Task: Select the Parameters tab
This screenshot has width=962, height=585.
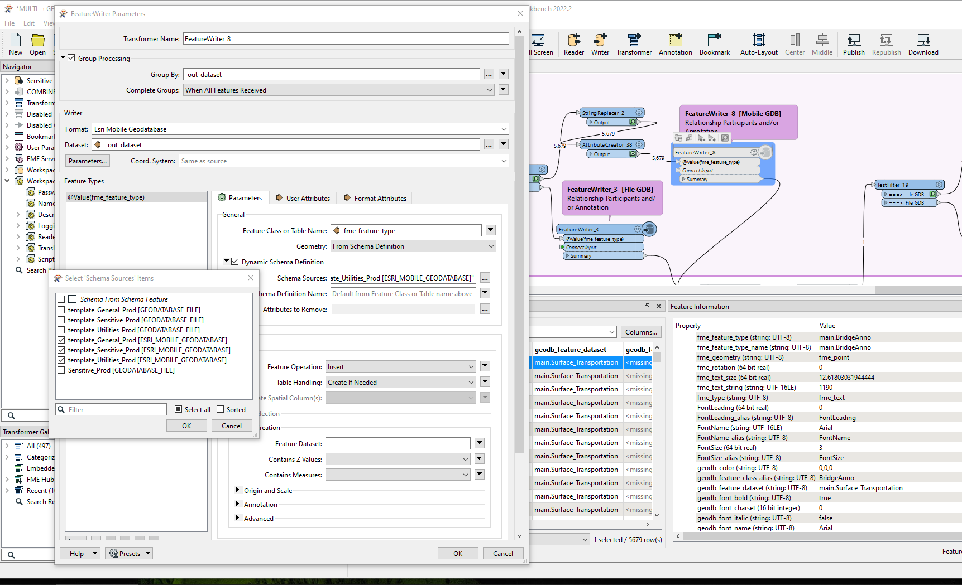Action: point(240,198)
